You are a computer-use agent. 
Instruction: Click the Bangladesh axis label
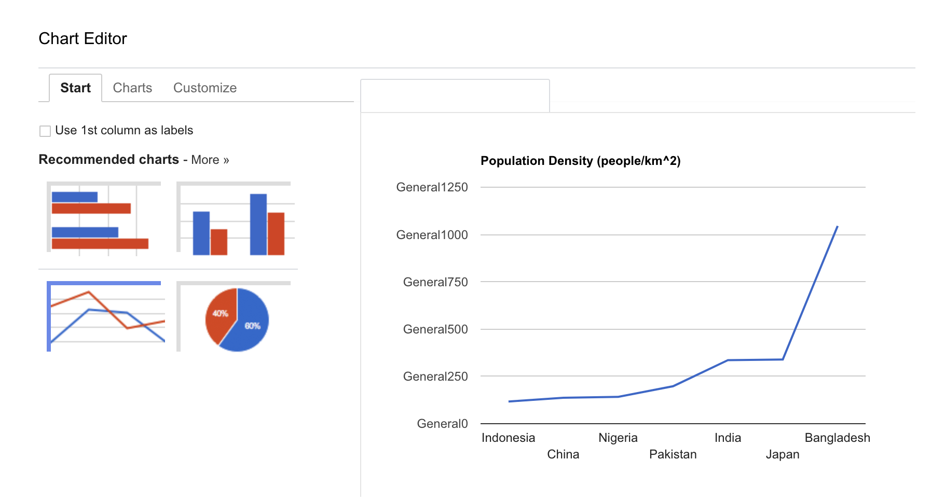[837, 437]
